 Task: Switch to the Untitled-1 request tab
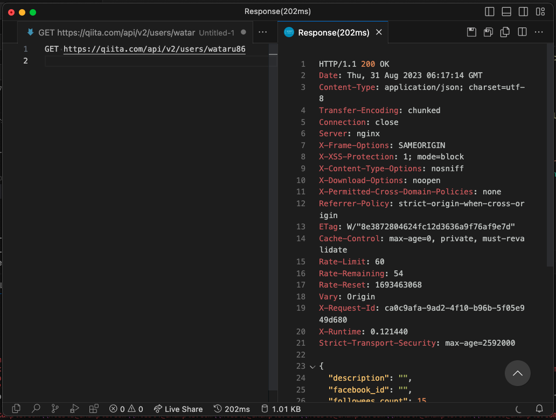pyautogui.click(x=135, y=32)
